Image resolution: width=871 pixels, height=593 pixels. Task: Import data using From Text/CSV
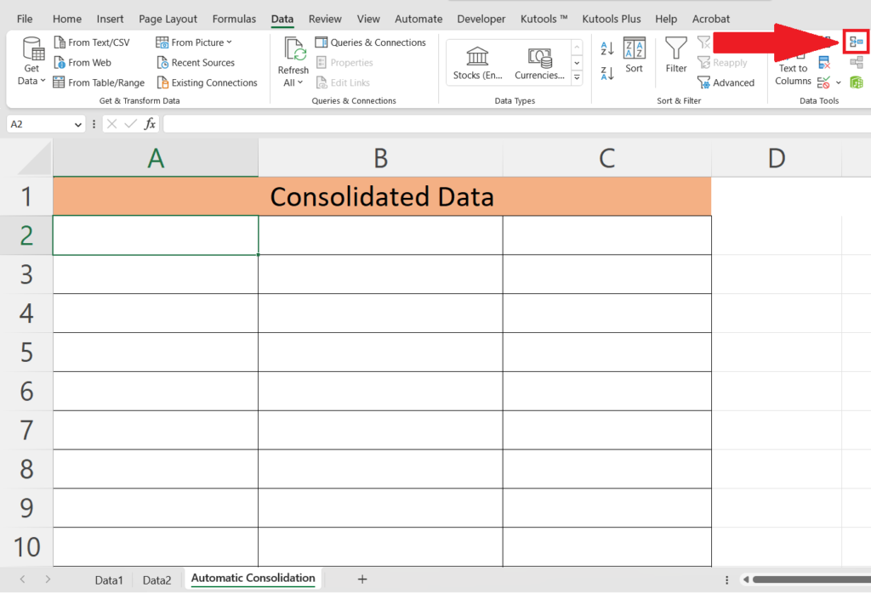(94, 42)
